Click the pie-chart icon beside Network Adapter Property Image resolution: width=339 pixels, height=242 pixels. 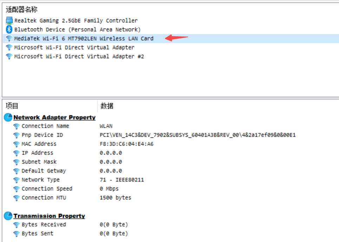8,117
